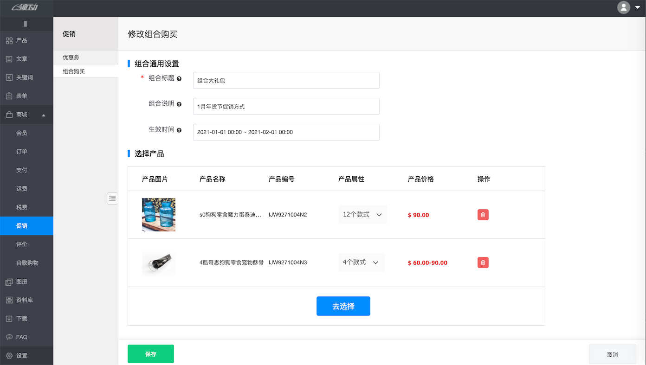Open the user account menu at top right
Image resolution: width=646 pixels, height=365 pixels.
(x=623, y=7)
